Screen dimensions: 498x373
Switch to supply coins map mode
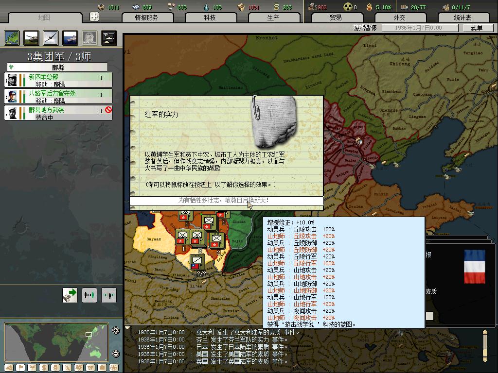55,368
